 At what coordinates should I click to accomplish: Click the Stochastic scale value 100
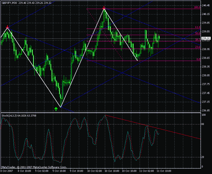pos(204,115)
